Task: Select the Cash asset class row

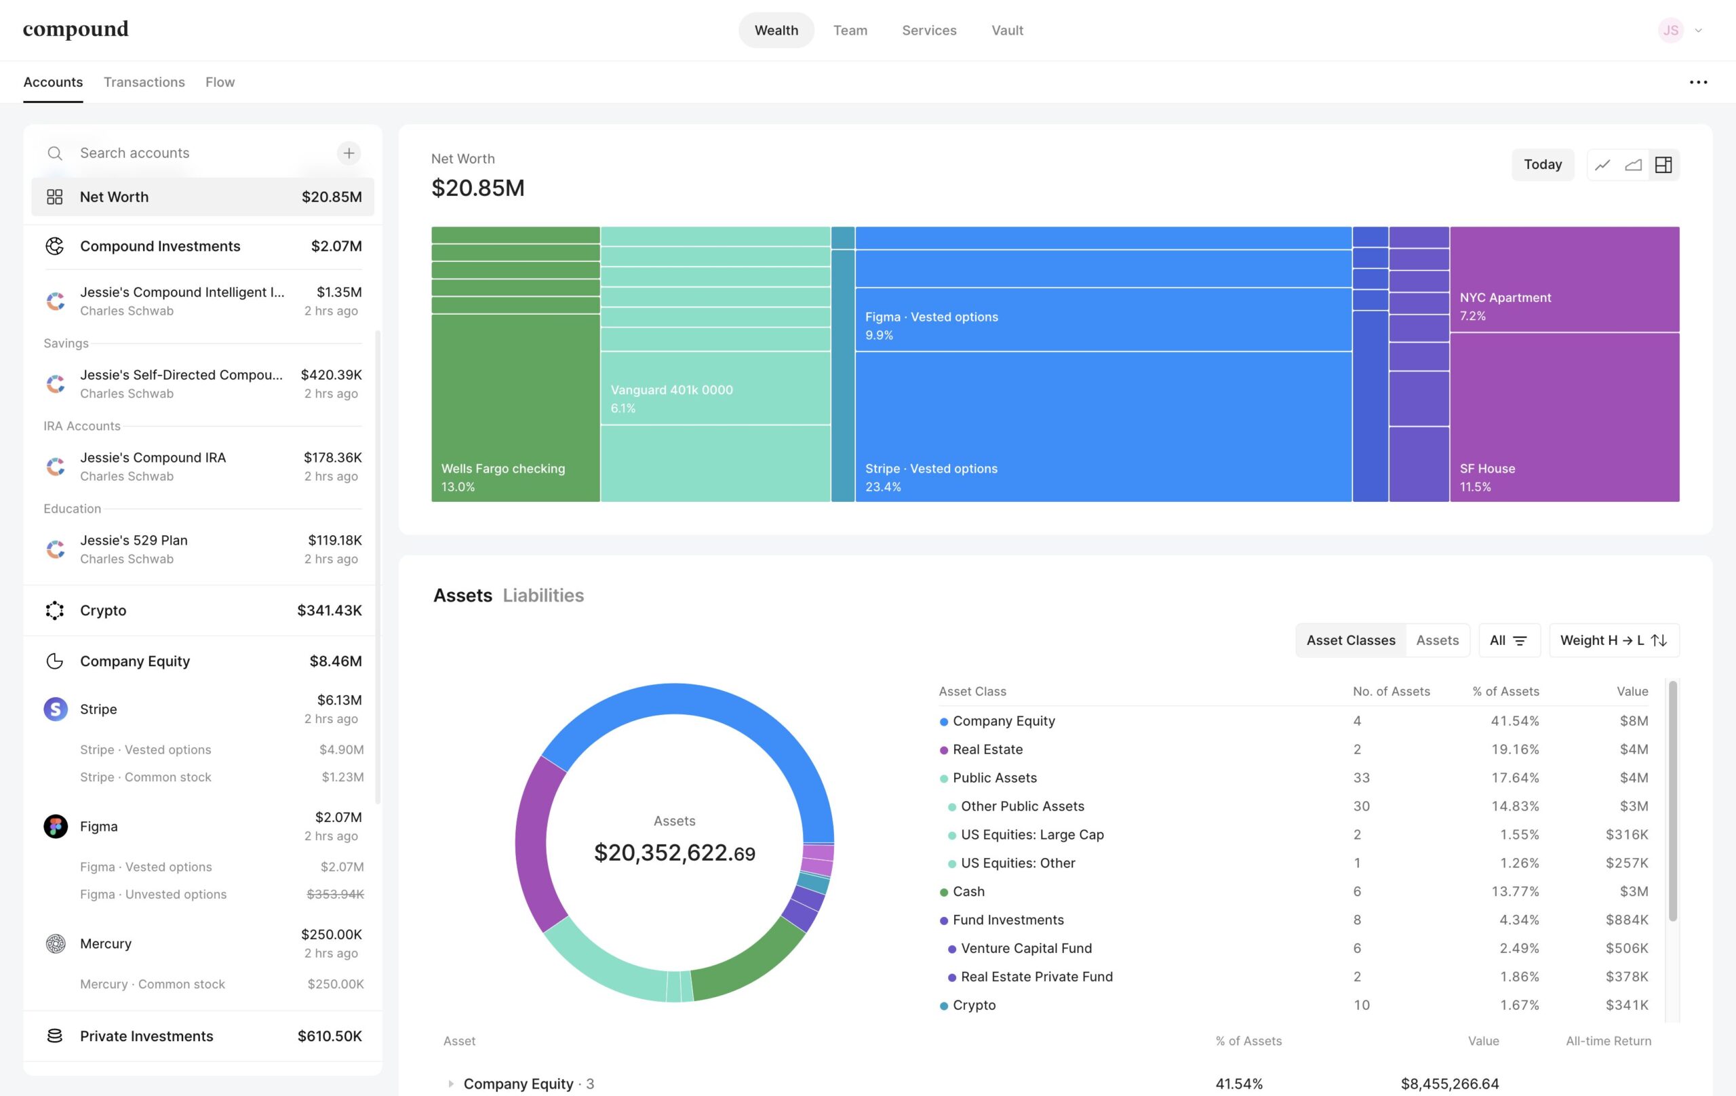Action: 1294,891
